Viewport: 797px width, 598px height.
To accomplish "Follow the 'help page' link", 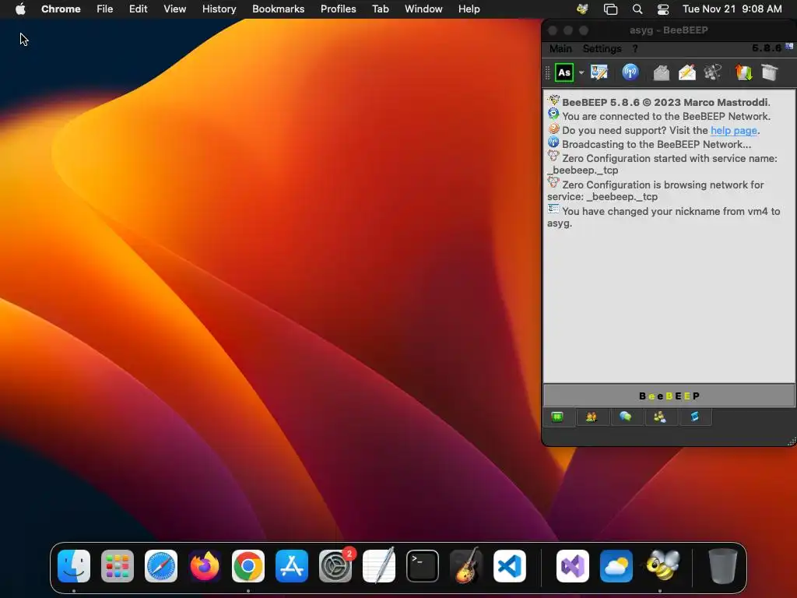I will [733, 130].
